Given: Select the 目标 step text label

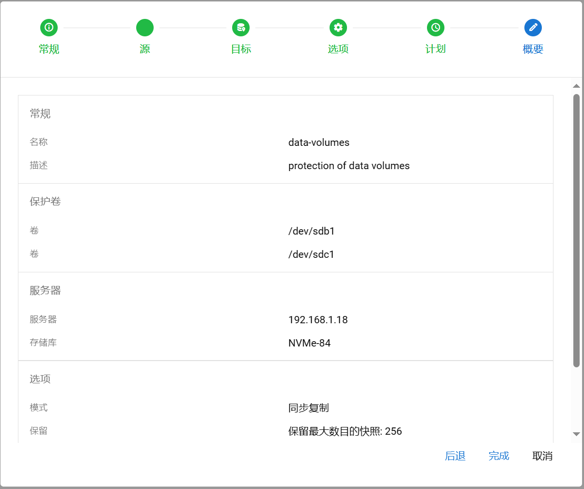Looking at the screenshot, I should tap(241, 49).
